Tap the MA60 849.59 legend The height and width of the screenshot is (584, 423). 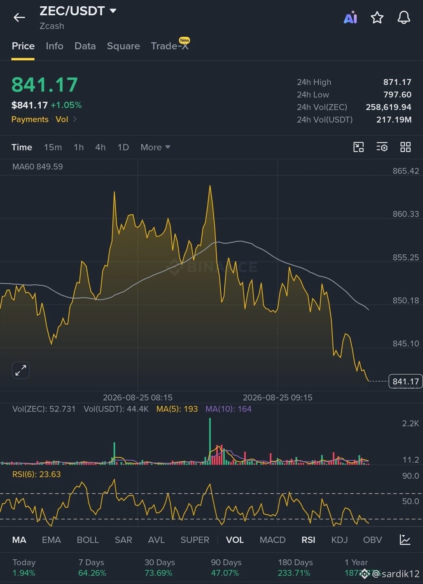pyautogui.click(x=38, y=167)
